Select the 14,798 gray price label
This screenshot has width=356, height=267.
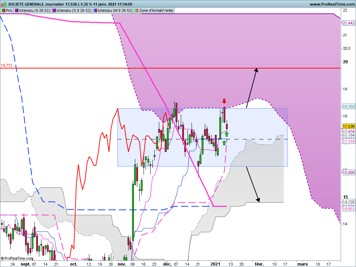348,202
